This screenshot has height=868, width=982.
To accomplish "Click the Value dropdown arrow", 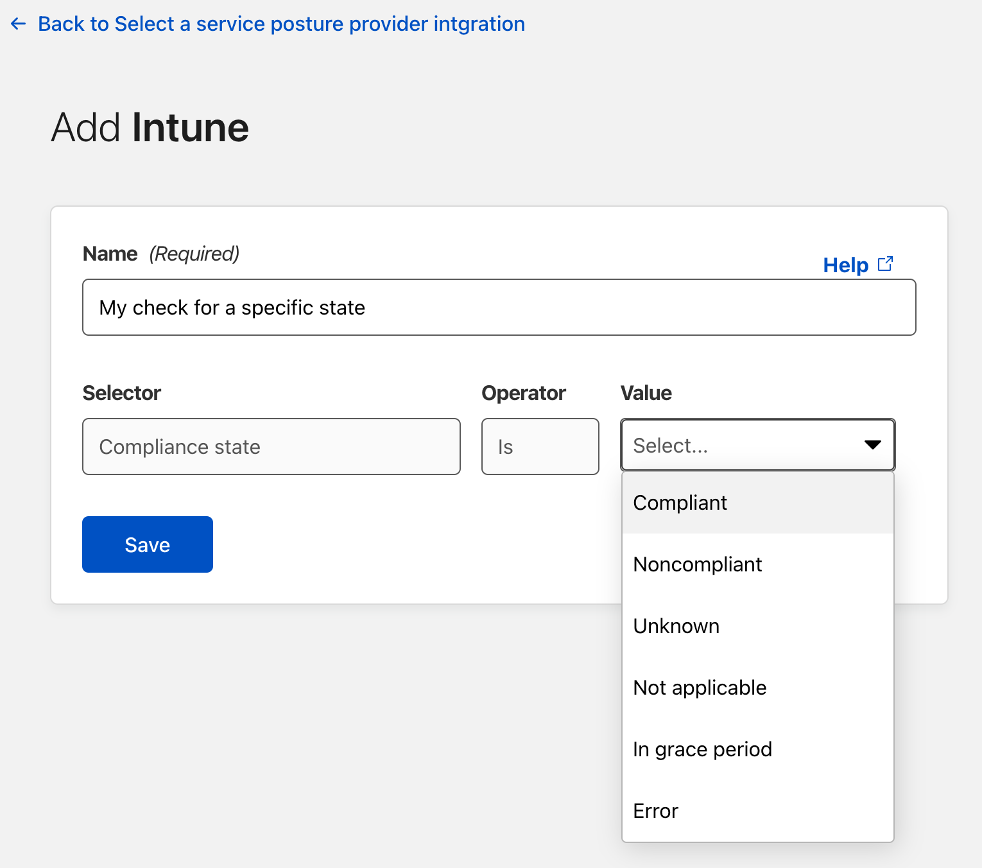I will pos(872,445).
